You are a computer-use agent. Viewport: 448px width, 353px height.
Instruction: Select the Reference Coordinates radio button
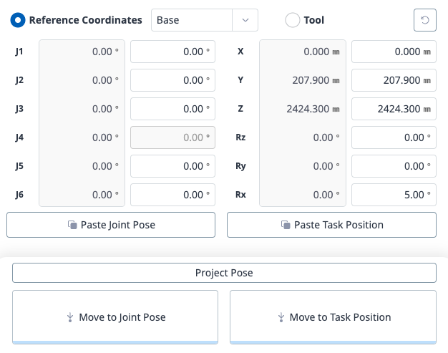18,20
